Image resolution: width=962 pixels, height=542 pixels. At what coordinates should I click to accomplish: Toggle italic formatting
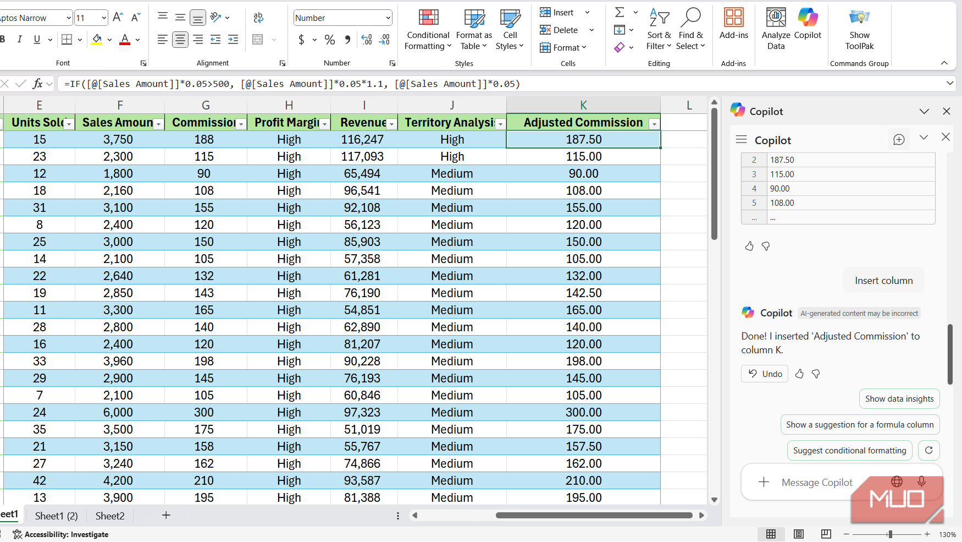click(x=20, y=39)
